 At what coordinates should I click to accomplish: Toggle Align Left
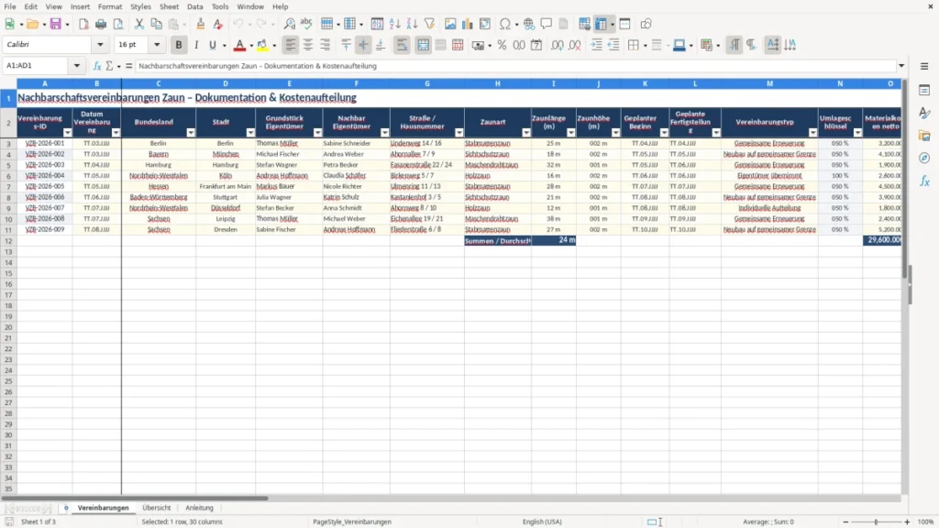coord(291,45)
